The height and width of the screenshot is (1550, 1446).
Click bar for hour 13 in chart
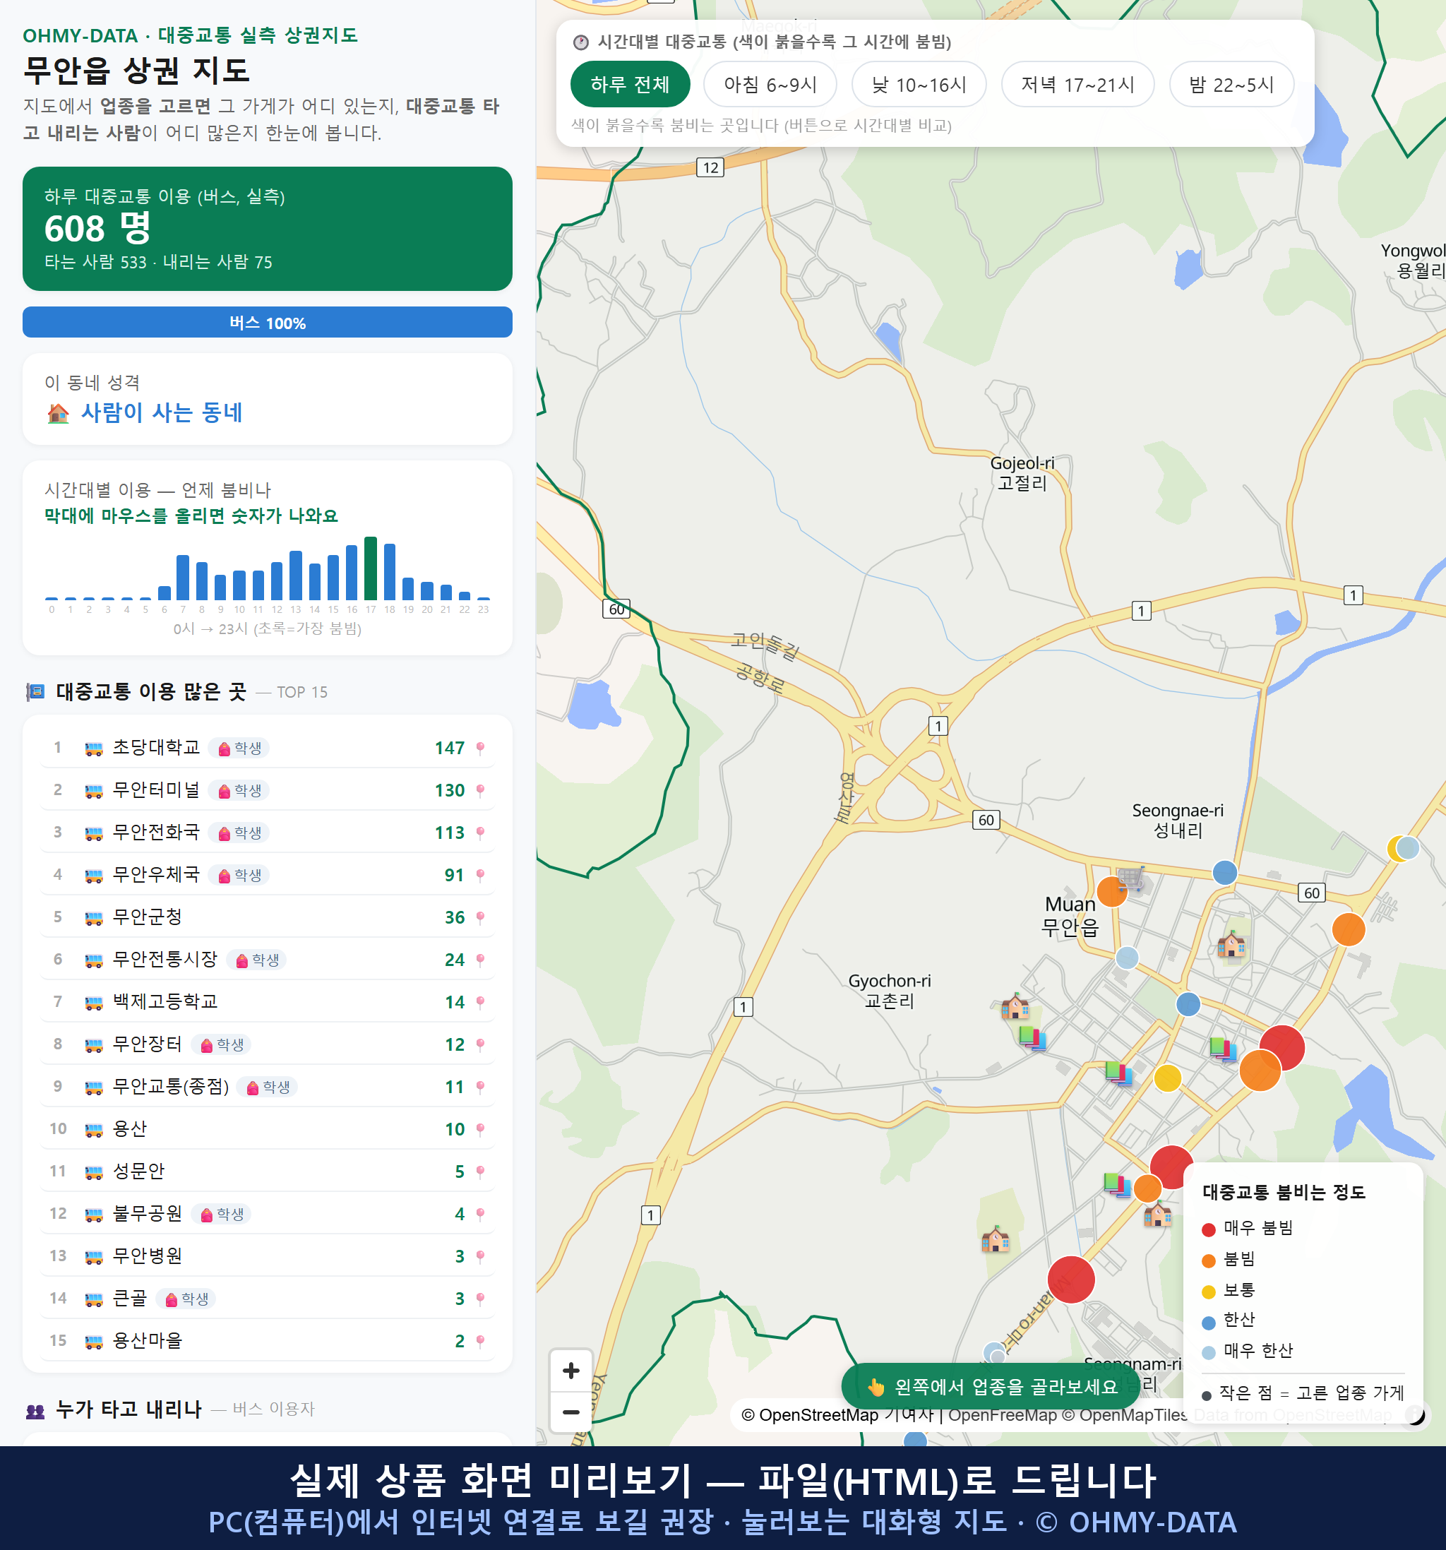point(297,576)
